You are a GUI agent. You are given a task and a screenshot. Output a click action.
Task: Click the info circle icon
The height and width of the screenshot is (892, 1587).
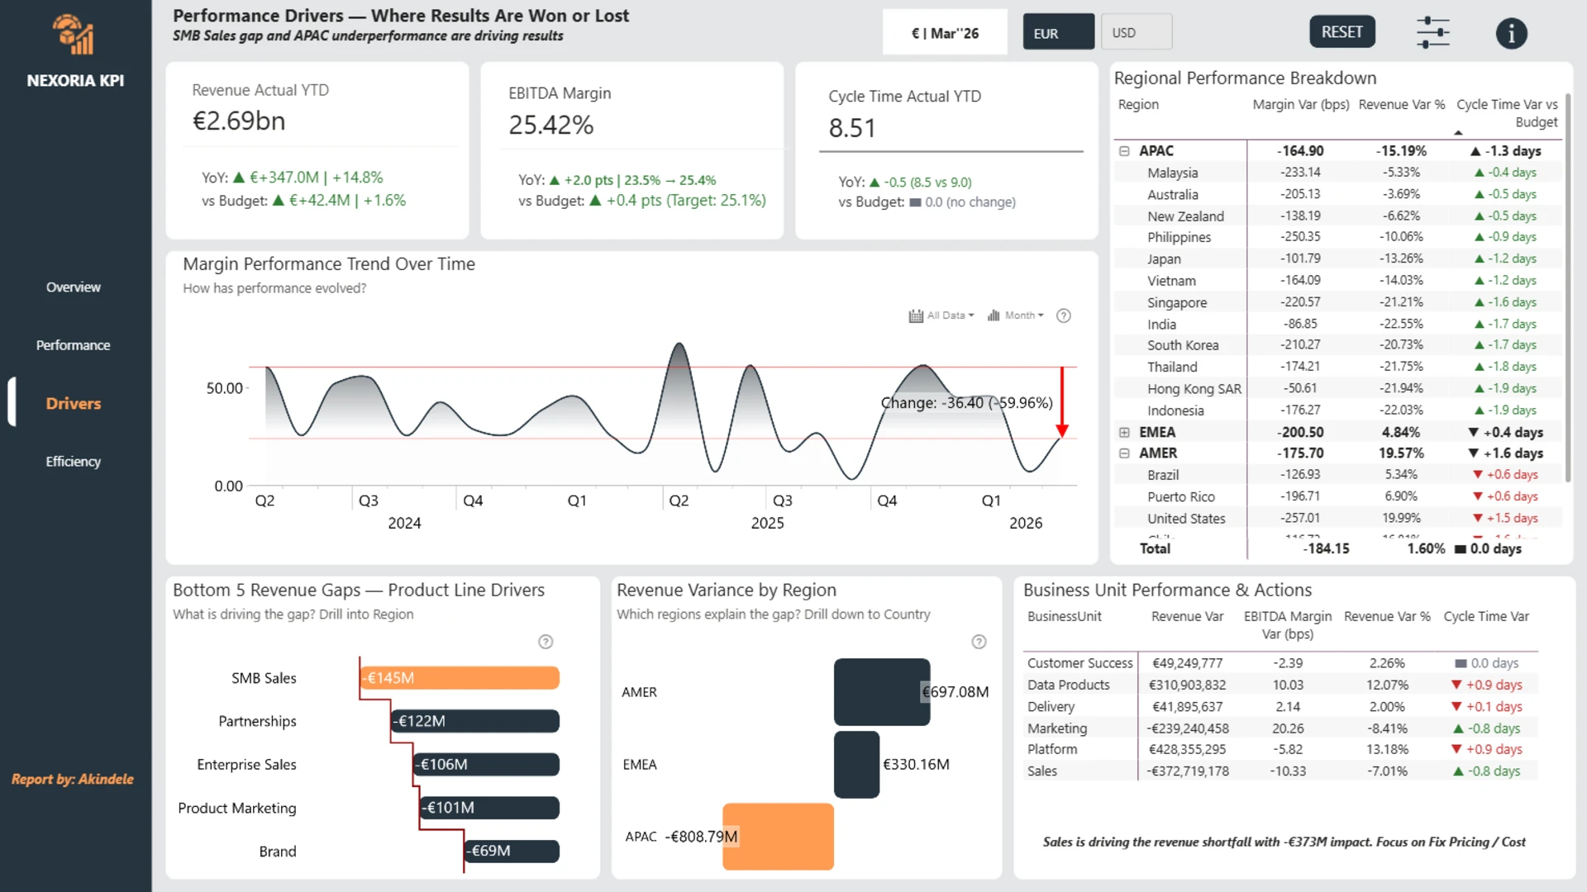point(1511,33)
